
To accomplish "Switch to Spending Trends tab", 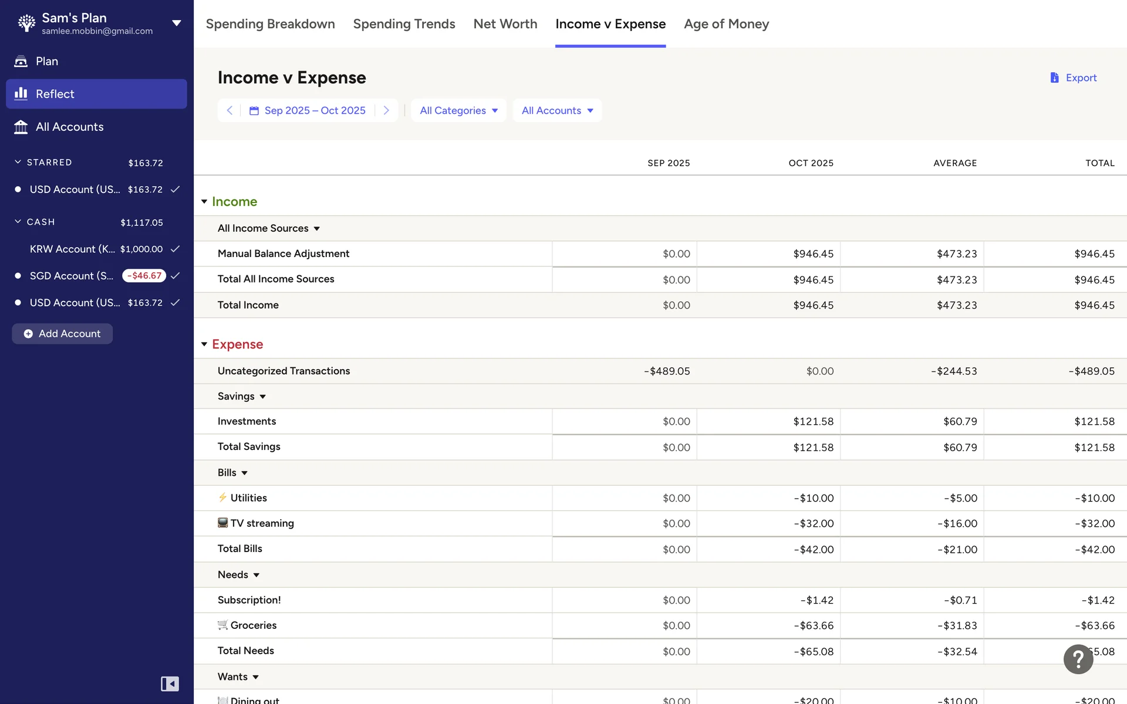I will pyautogui.click(x=404, y=24).
